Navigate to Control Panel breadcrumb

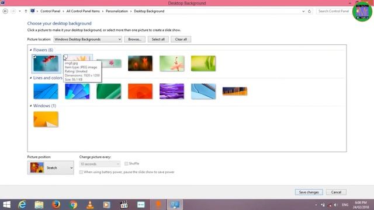click(50, 11)
